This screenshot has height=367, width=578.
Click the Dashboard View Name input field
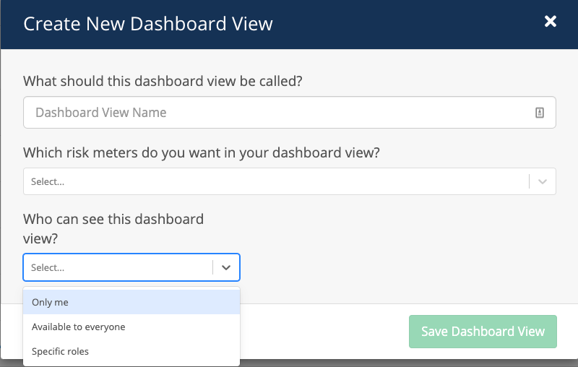coord(290,113)
